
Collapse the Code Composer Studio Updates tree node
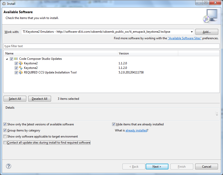tap(7, 59)
